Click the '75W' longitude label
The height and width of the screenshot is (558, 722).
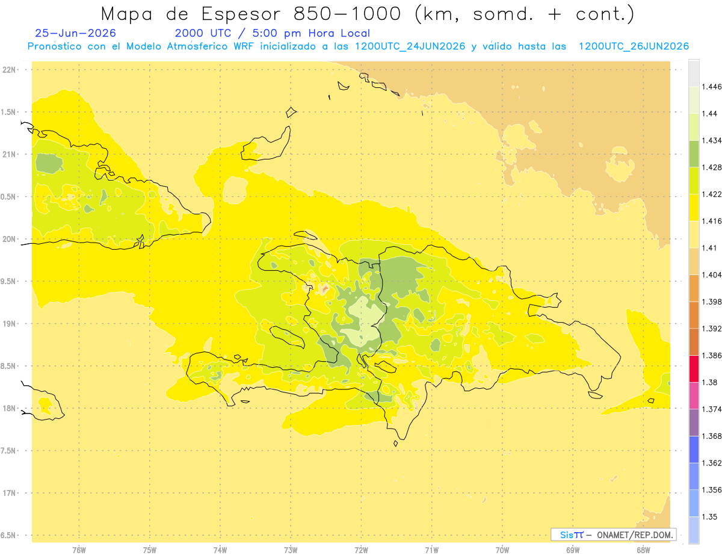coord(150,550)
